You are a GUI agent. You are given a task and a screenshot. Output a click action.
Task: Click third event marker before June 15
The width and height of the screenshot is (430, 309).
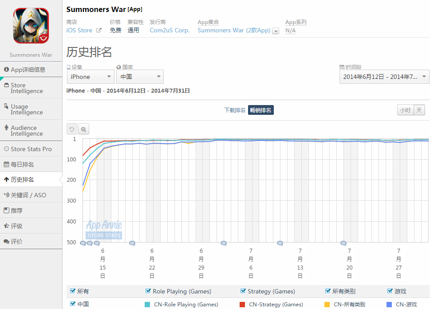tap(97, 243)
